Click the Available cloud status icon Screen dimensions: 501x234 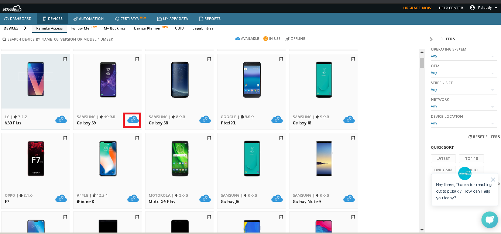(x=238, y=39)
